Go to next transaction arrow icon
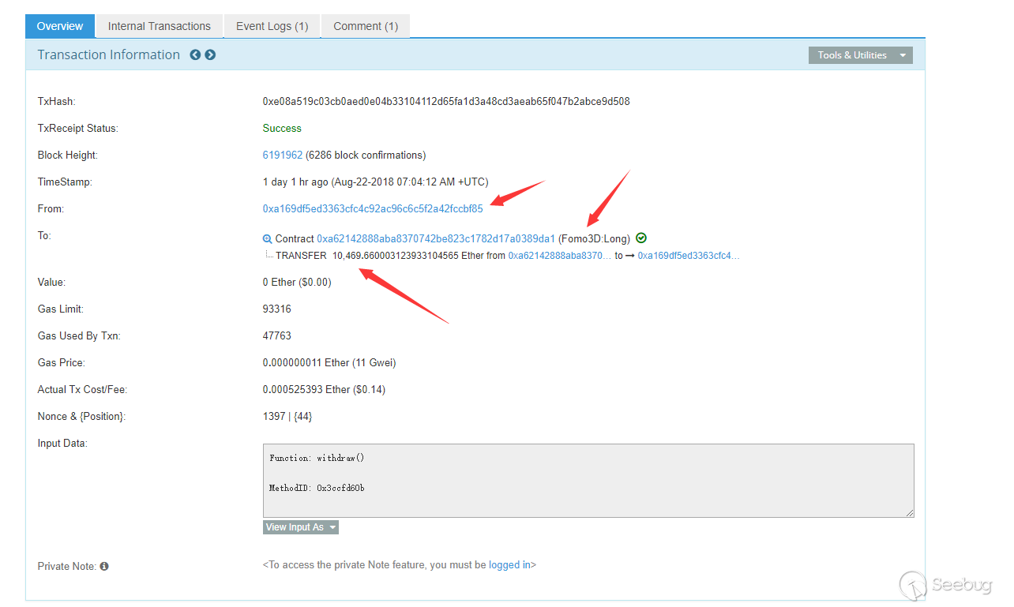This screenshot has height=607, width=1014. (x=210, y=55)
